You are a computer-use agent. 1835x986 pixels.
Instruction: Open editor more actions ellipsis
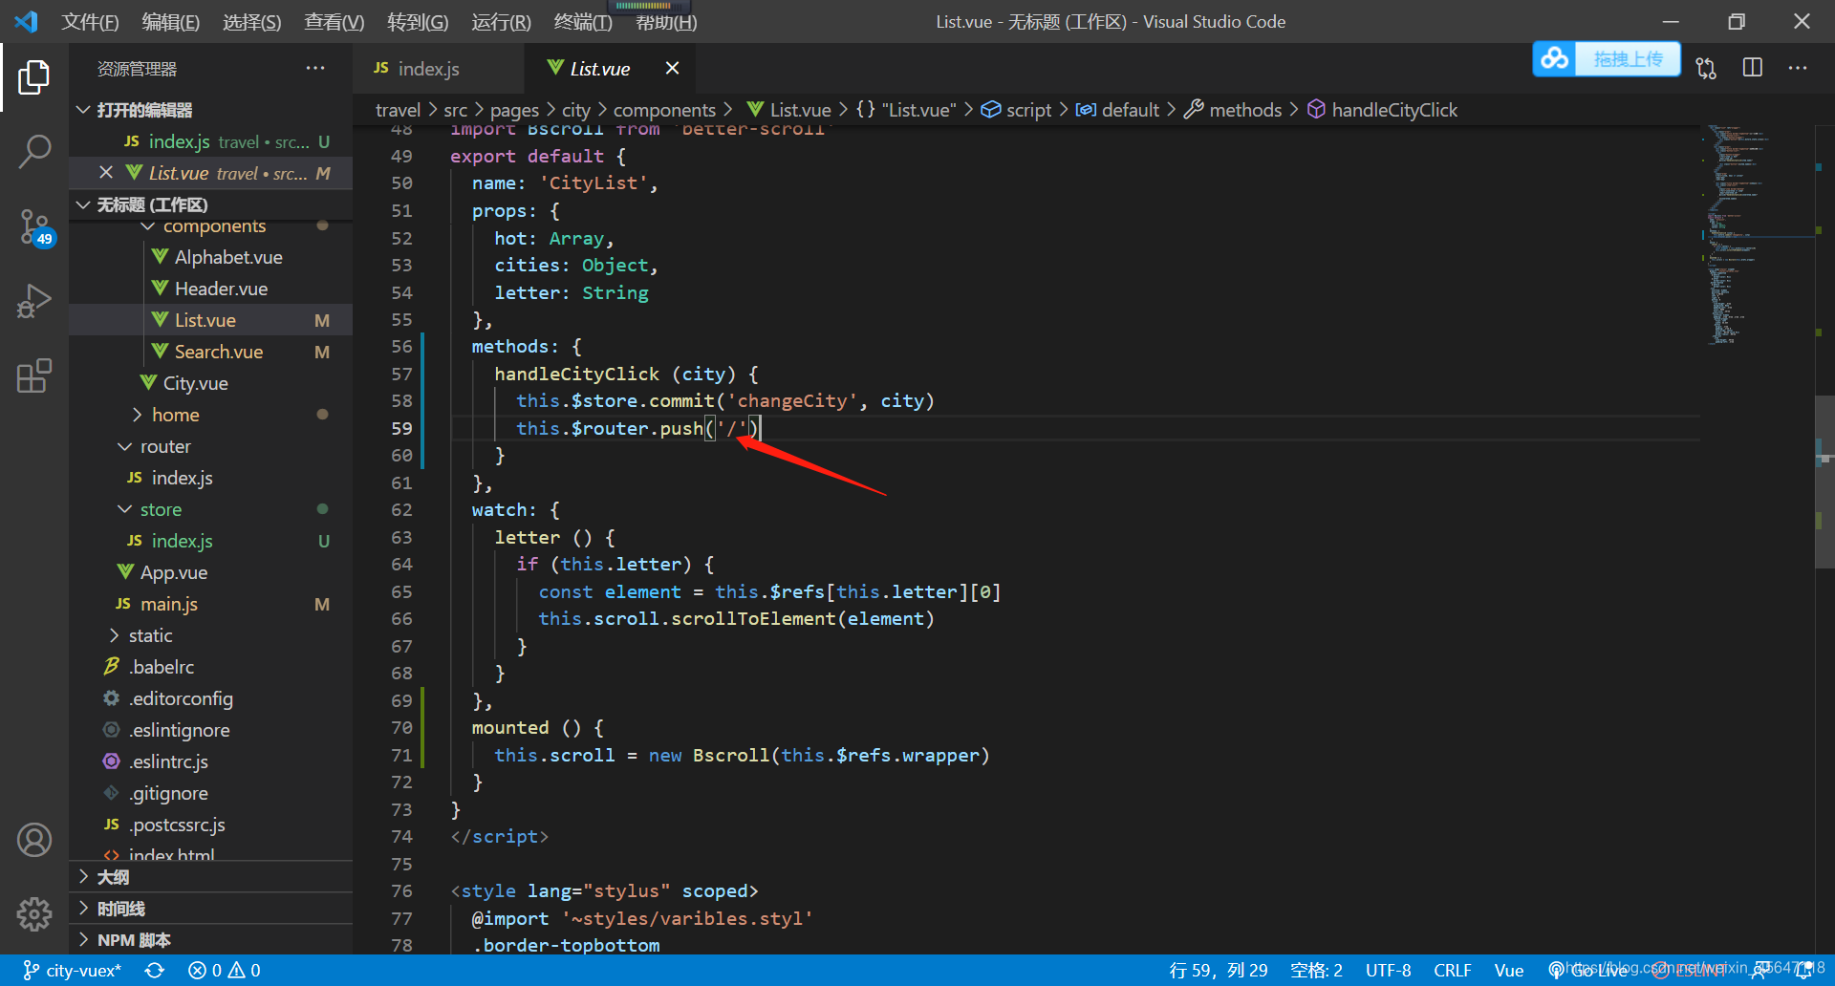pyautogui.click(x=1798, y=68)
